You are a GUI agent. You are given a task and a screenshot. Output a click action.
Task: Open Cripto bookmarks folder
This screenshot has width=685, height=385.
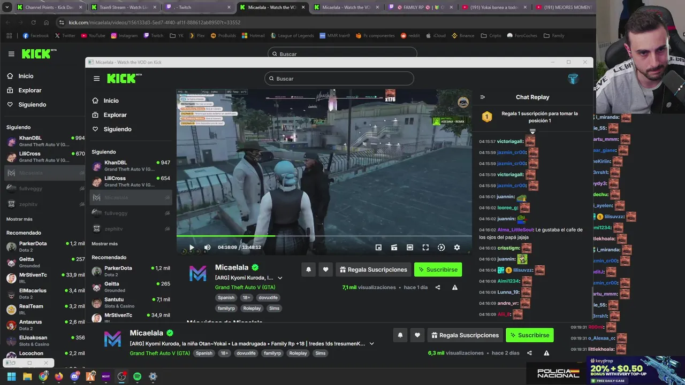click(x=491, y=36)
